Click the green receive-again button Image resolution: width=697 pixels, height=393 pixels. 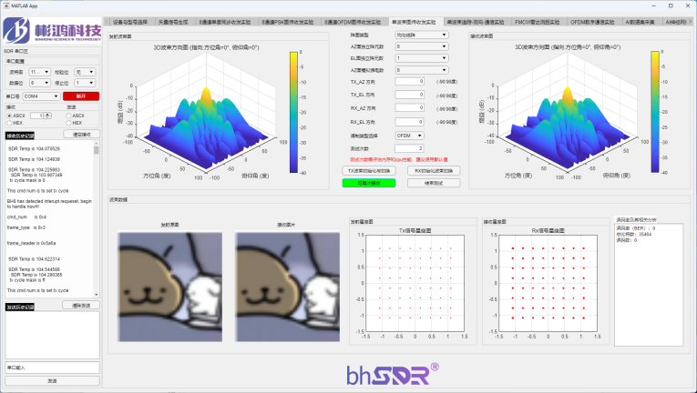click(x=368, y=183)
